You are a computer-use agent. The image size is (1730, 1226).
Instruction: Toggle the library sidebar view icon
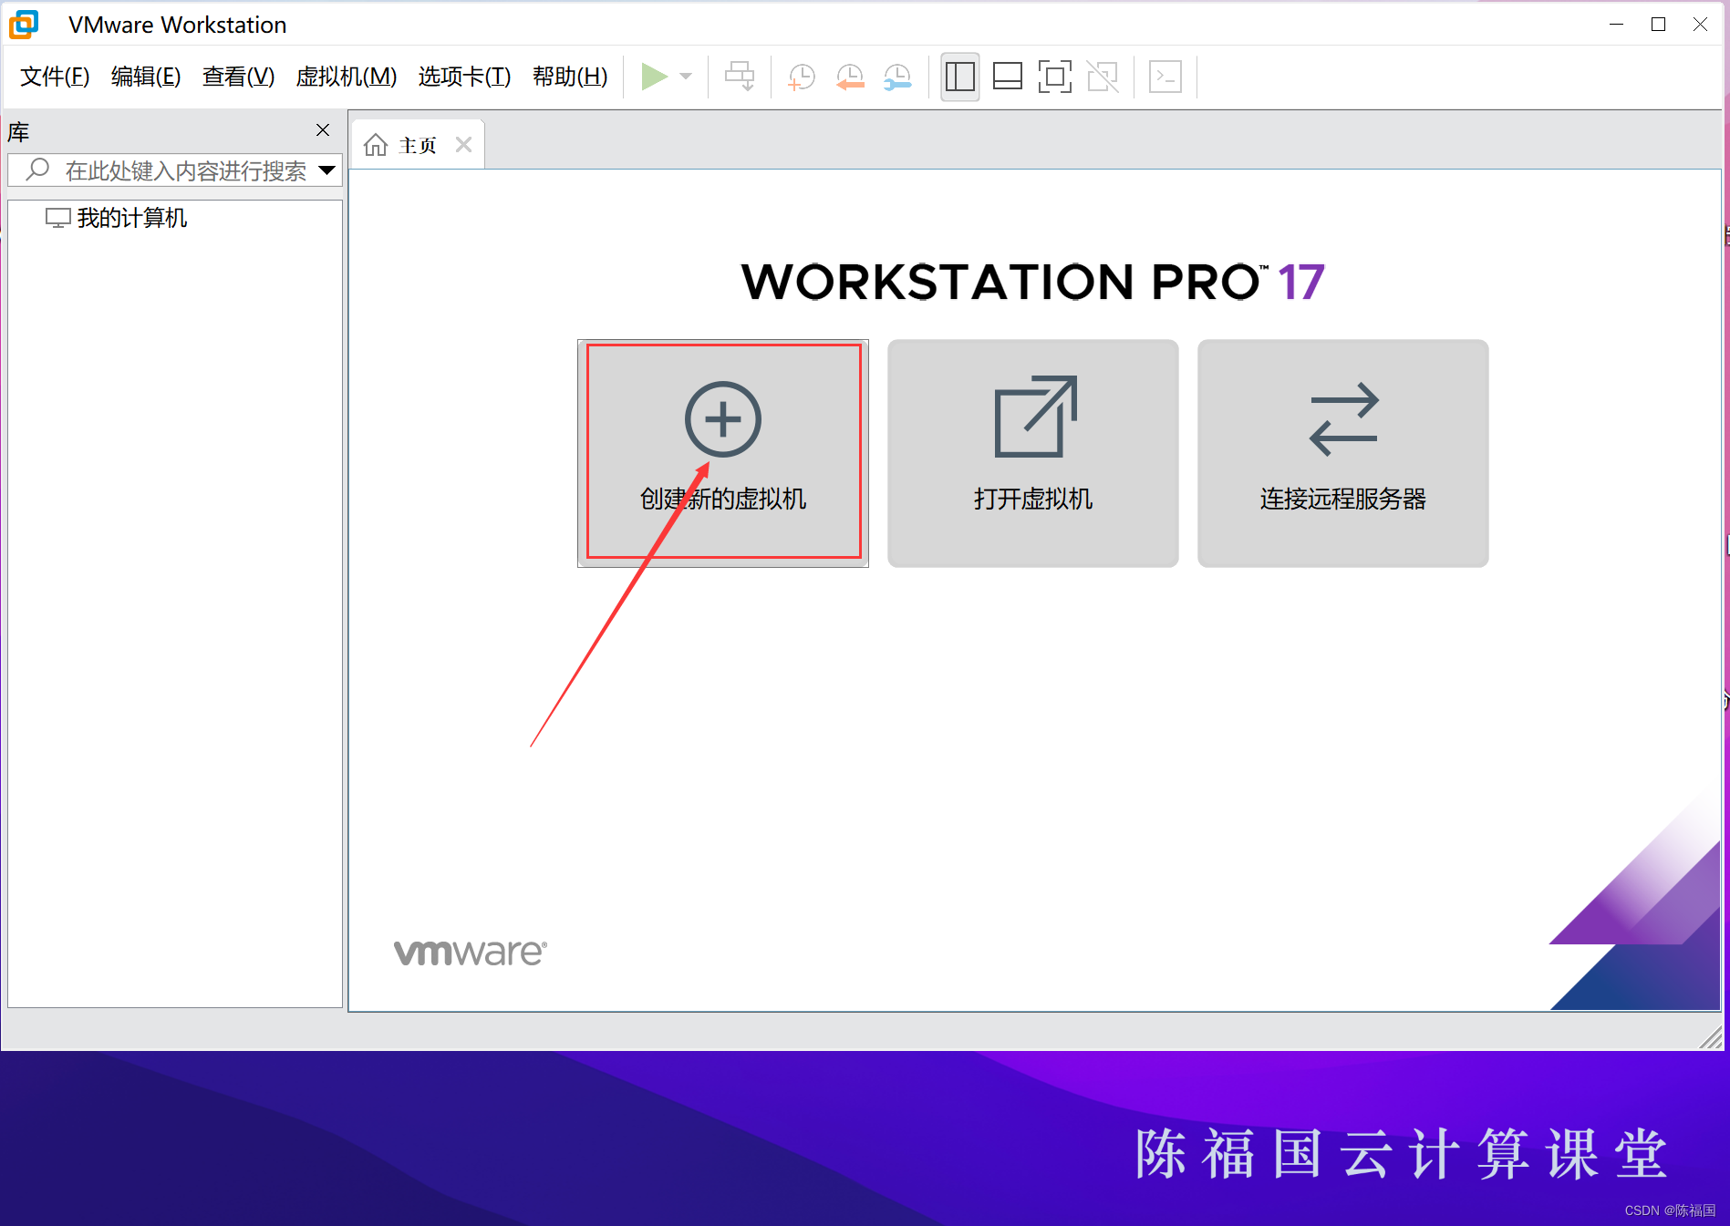point(959,77)
